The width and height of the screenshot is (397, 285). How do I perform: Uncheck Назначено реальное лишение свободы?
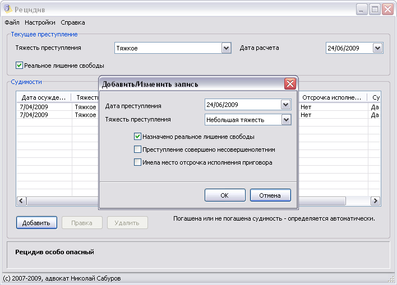point(137,136)
